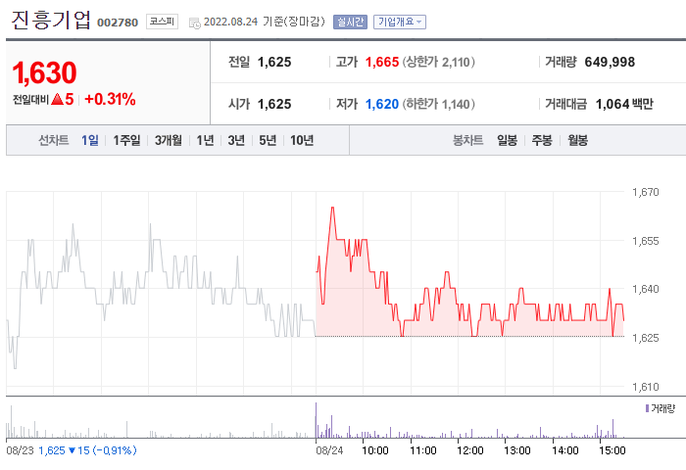The width and height of the screenshot is (686, 470).
Task: Click the 08/24 date axis label
Action: [x=329, y=450]
